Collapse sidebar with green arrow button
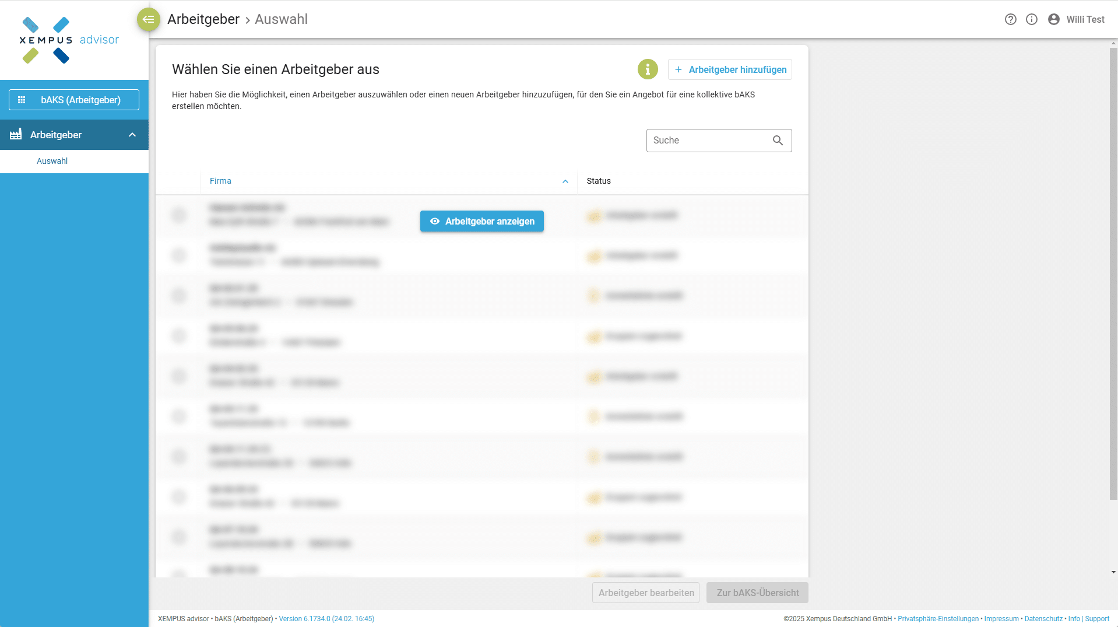This screenshot has height=627, width=1118. 148,19
